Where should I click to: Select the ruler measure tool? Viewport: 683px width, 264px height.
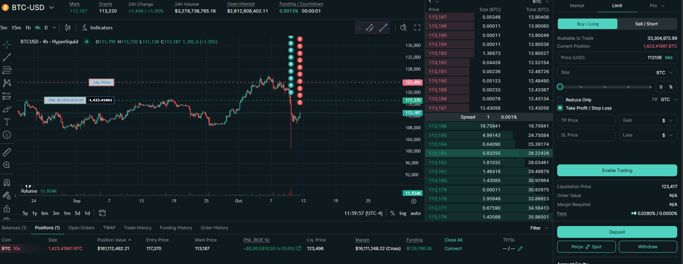(7, 152)
